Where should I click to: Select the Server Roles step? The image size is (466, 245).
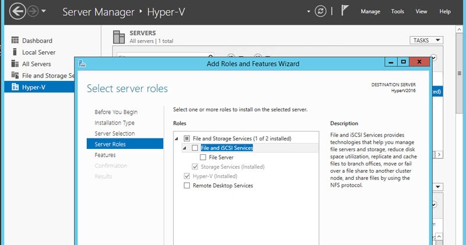[125, 144]
